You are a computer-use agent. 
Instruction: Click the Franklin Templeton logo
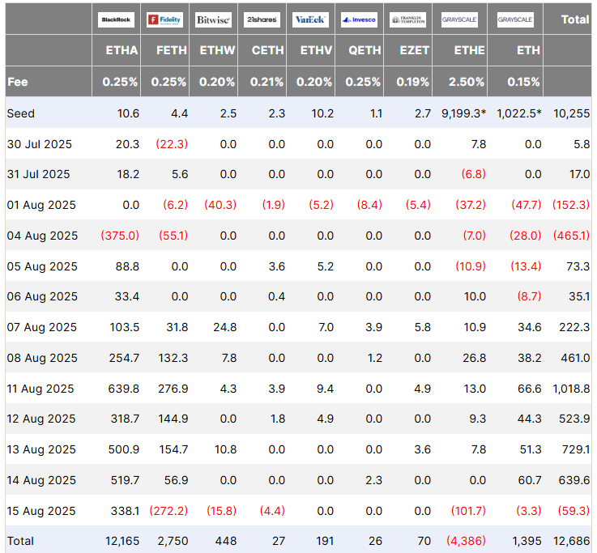[x=407, y=19]
